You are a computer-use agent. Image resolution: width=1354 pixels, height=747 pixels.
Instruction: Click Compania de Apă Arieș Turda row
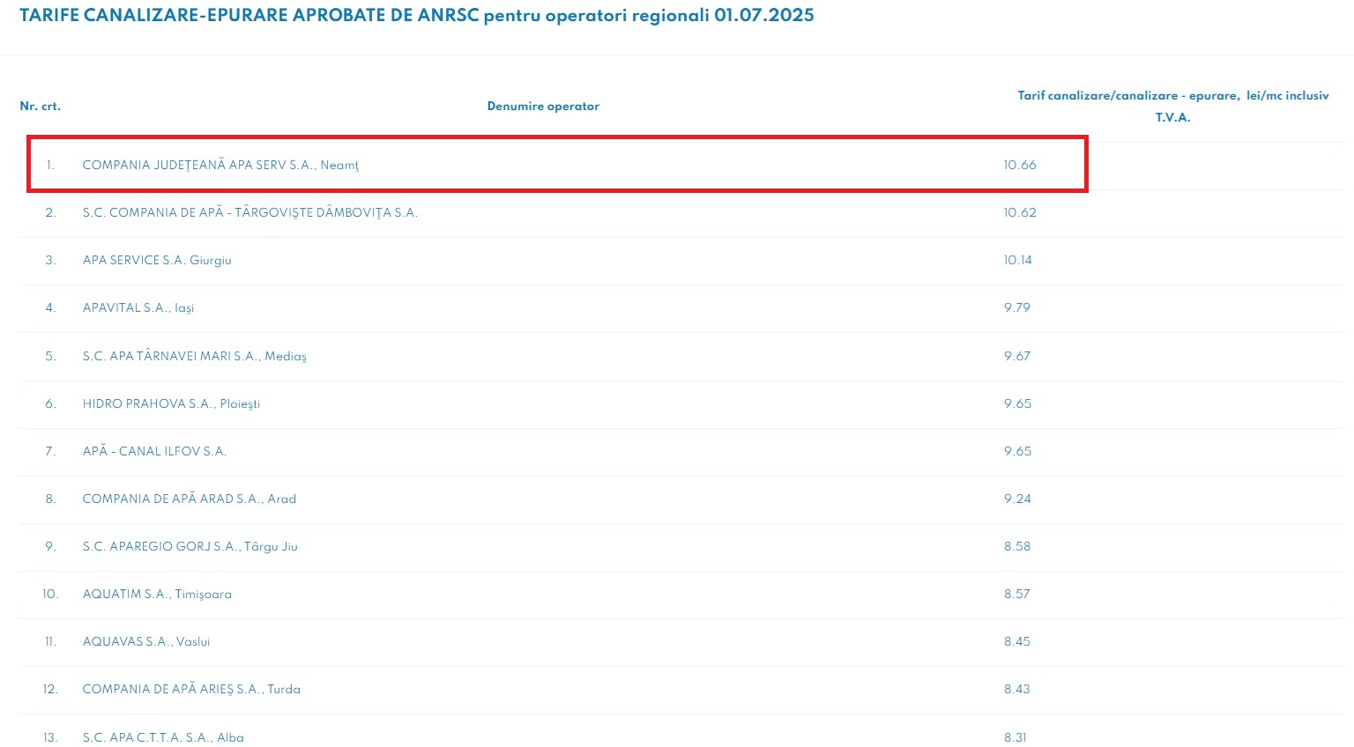pyautogui.click(x=191, y=690)
